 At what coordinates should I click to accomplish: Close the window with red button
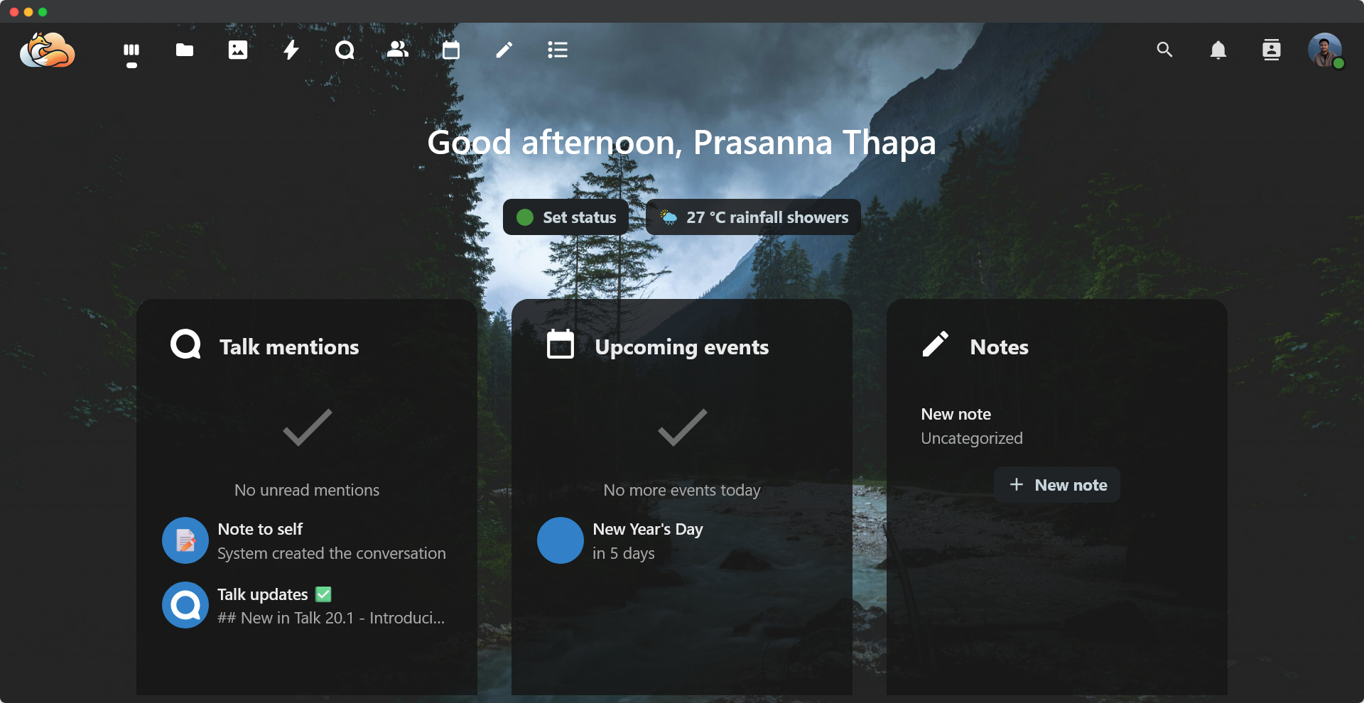pos(14,12)
